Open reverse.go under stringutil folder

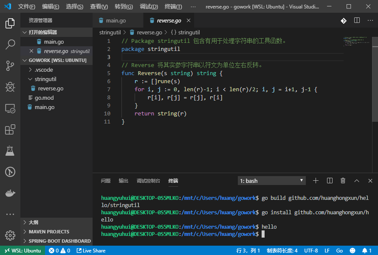[x=56, y=88]
